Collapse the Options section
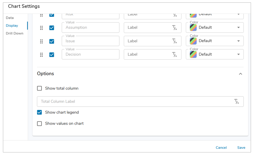This screenshot has height=154, width=255. (x=241, y=74)
